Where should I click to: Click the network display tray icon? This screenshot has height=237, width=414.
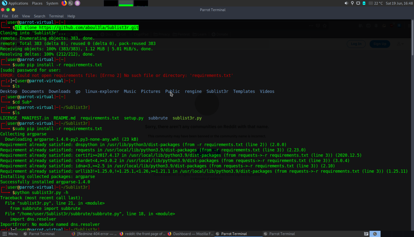click(358, 3)
